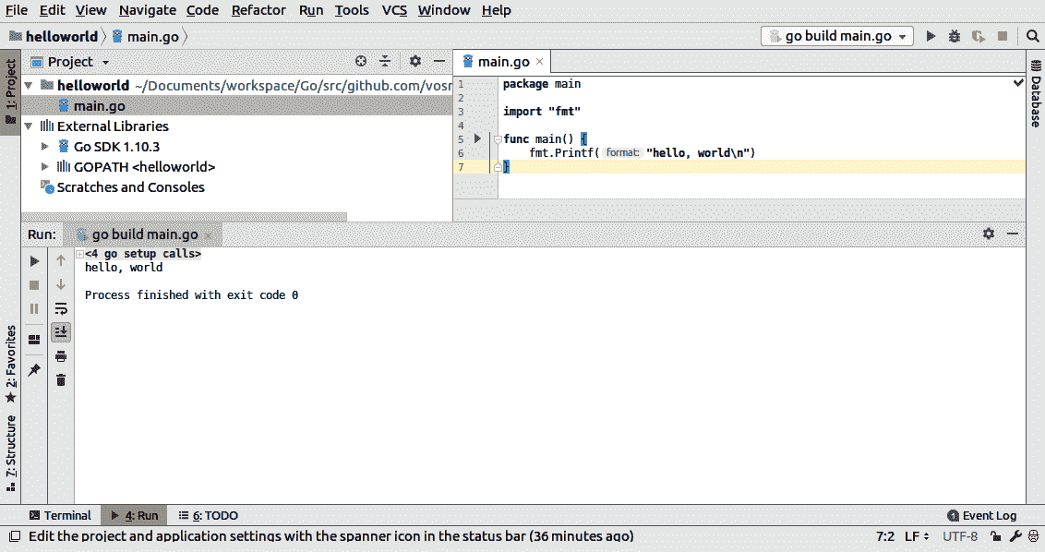1045x552 pixels.
Task: Clear all console output with trash icon
Action: tap(61, 379)
